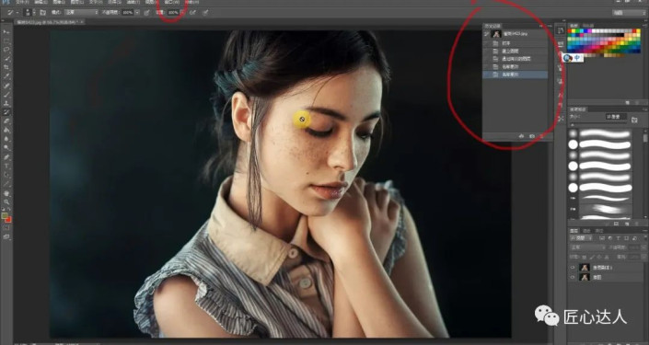Viewport: 649px width, 345px height.
Task: Open the flow slider arrow in options bar
Action: click(x=182, y=13)
